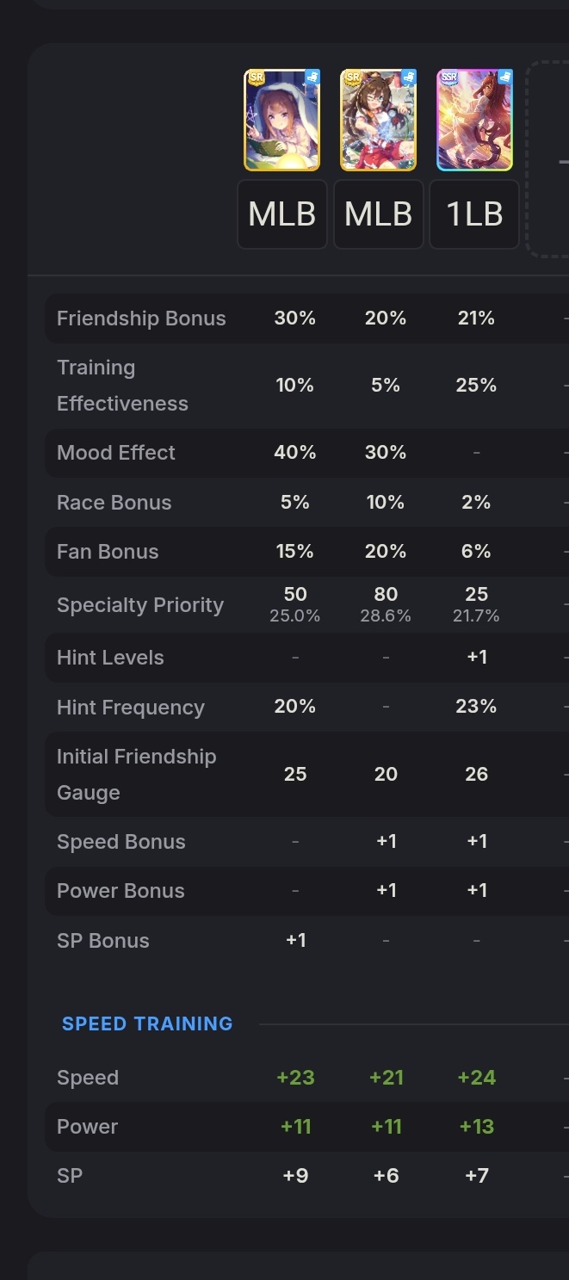The image size is (569, 1280).
Task: Add a card in the empty dashed slot
Action: click(x=548, y=159)
